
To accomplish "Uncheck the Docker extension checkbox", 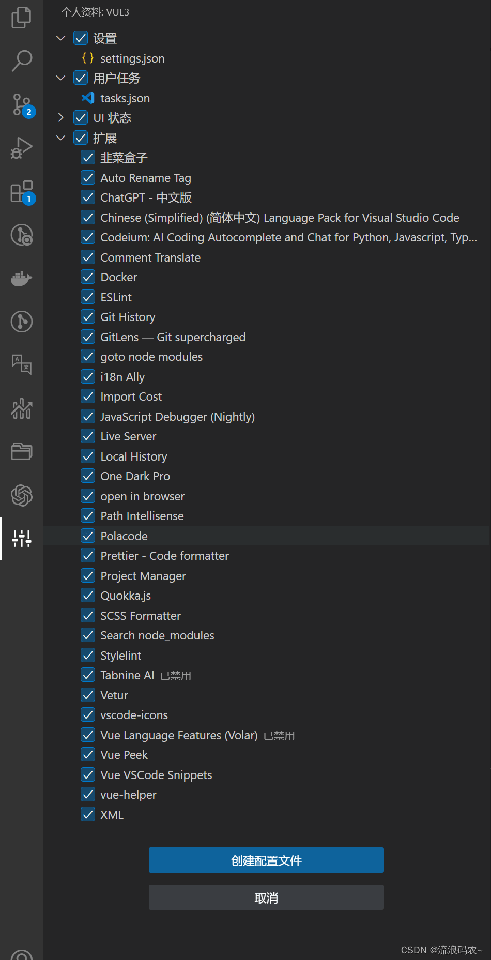I will point(88,277).
